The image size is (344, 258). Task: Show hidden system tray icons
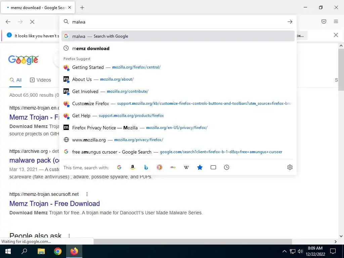coord(284,251)
